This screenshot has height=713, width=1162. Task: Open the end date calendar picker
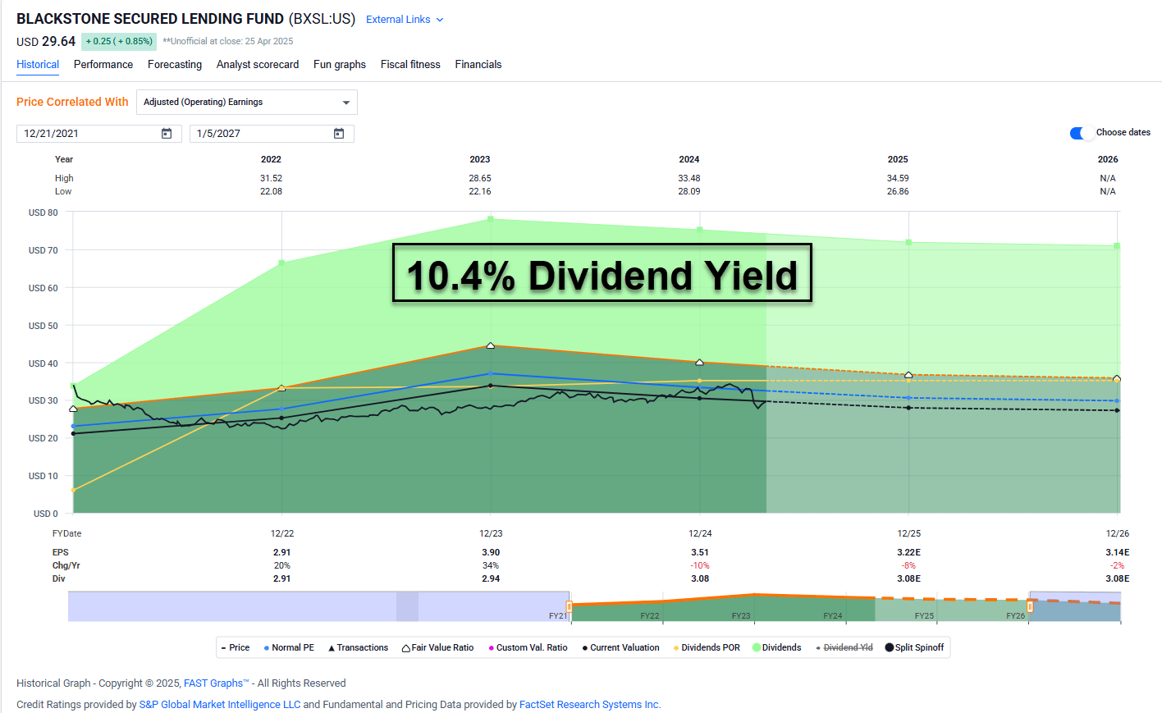339,133
